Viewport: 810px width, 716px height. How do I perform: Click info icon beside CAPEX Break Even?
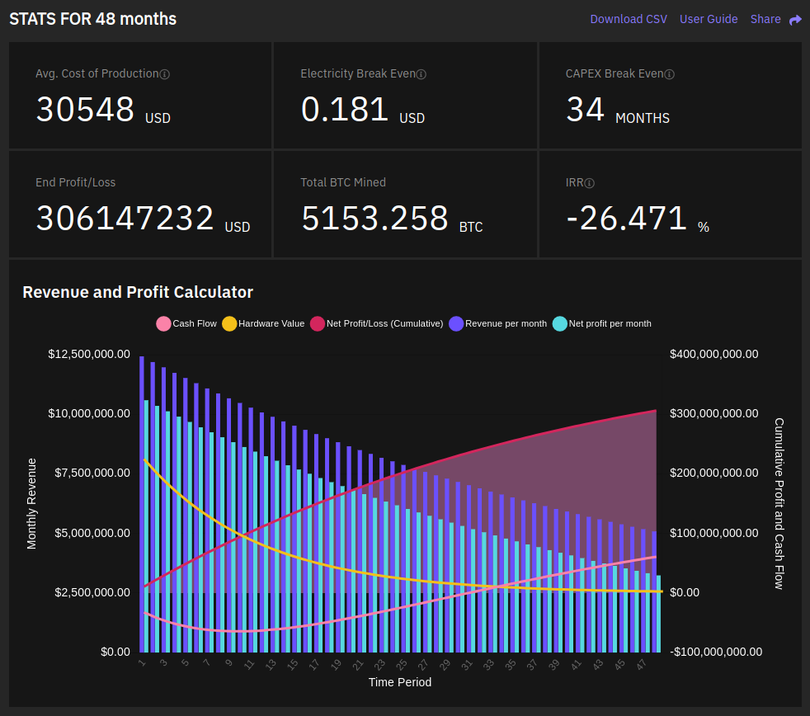[670, 74]
